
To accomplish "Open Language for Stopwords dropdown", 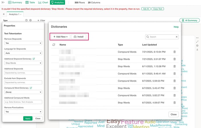I will point(23,53).
